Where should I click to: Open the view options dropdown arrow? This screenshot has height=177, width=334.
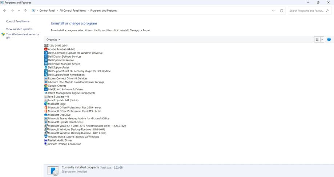(x=322, y=40)
